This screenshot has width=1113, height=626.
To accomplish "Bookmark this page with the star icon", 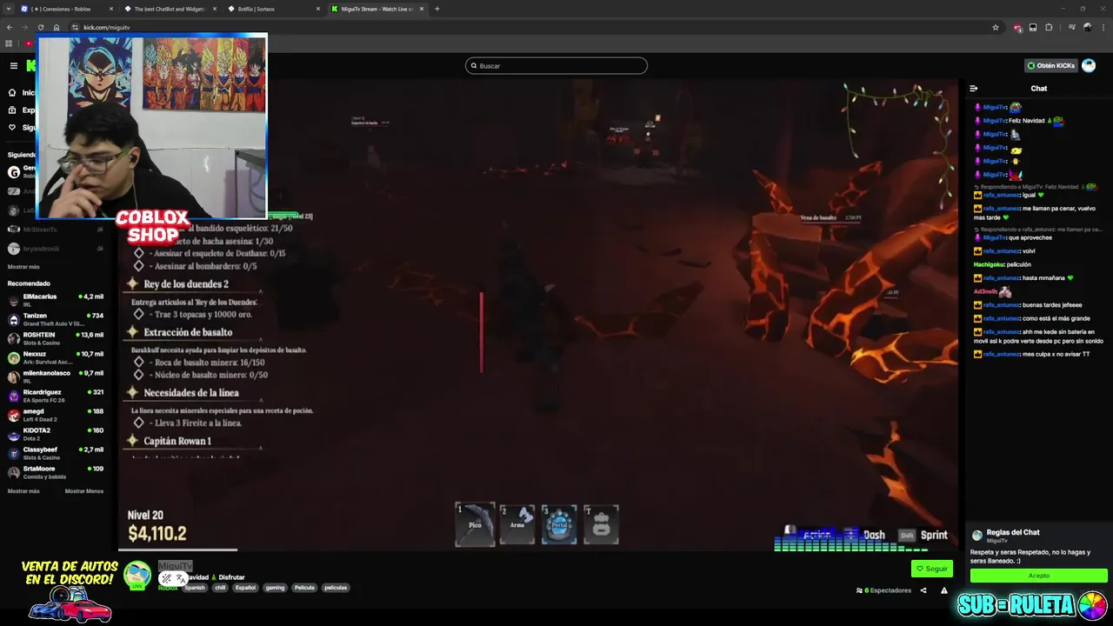I will tap(996, 27).
